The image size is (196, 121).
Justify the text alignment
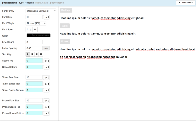coord(41,54)
